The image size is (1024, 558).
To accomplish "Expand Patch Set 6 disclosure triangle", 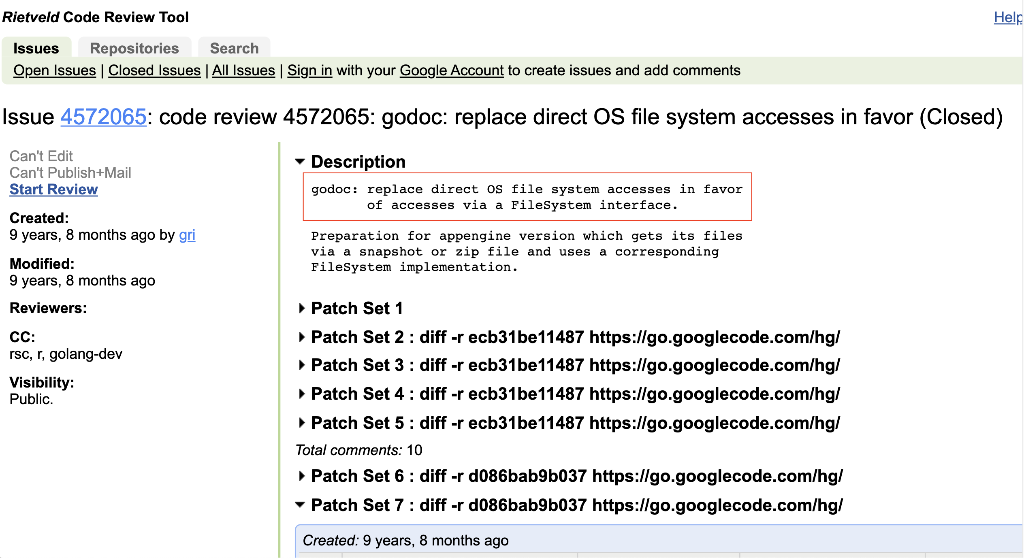I will pos(301,476).
